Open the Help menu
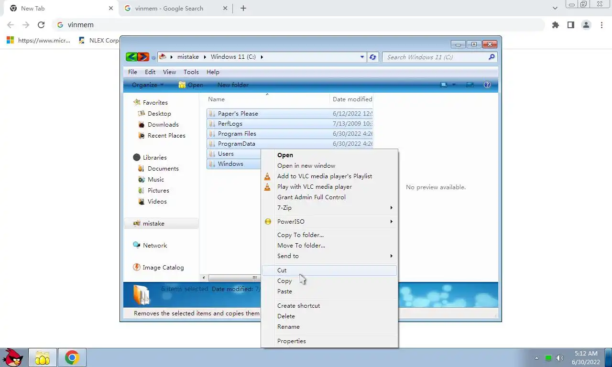 tap(213, 72)
